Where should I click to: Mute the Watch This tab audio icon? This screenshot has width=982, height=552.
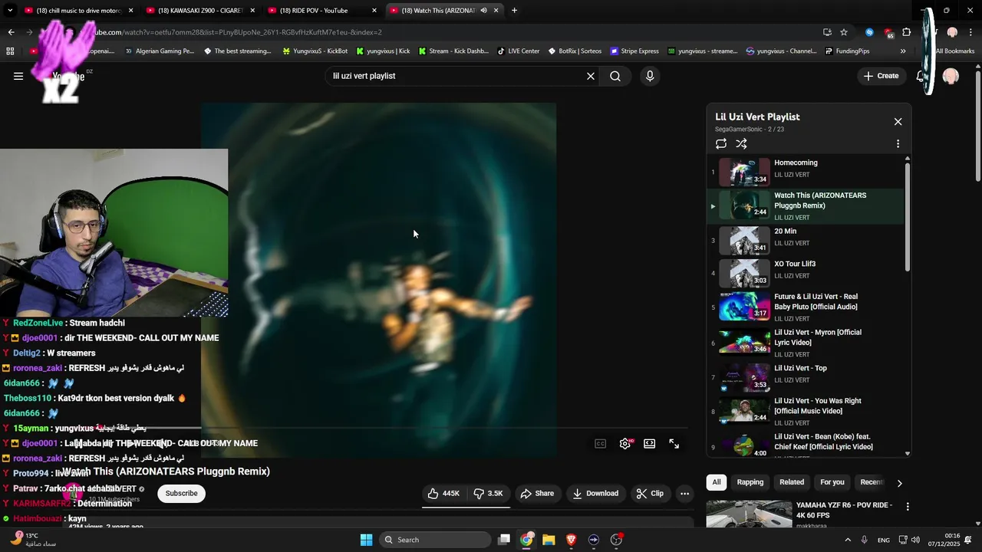(483, 11)
